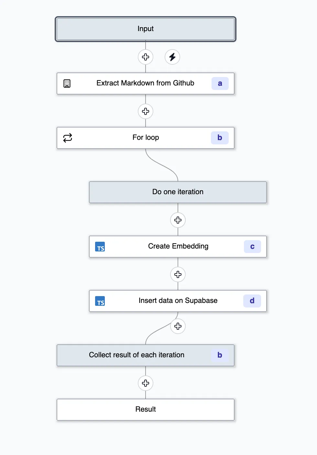Click the 'a' badge on Extract Markdown node
This screenshot has height=455, width=317.
tap(220, 83)
